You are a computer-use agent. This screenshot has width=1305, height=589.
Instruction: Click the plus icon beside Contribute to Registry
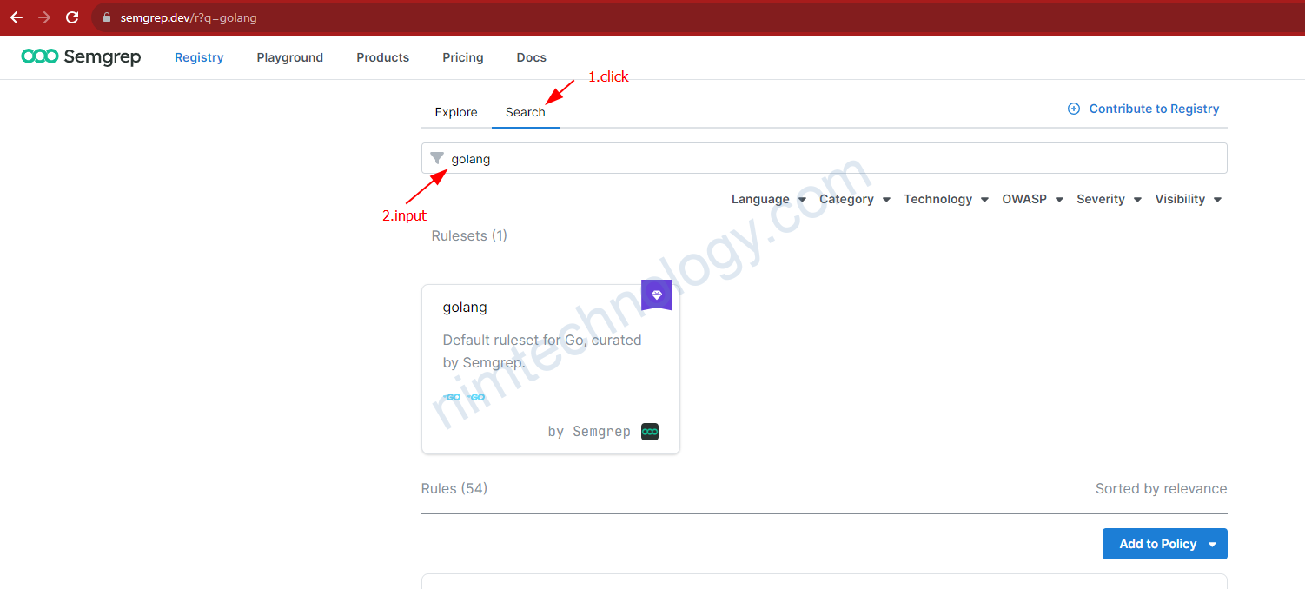pyautogui.click(x=1074, y=109)
